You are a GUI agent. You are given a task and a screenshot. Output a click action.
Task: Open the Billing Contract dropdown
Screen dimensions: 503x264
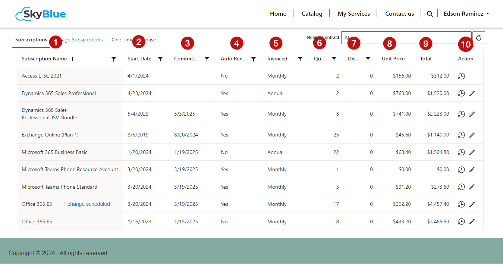[x=406, y=38]
